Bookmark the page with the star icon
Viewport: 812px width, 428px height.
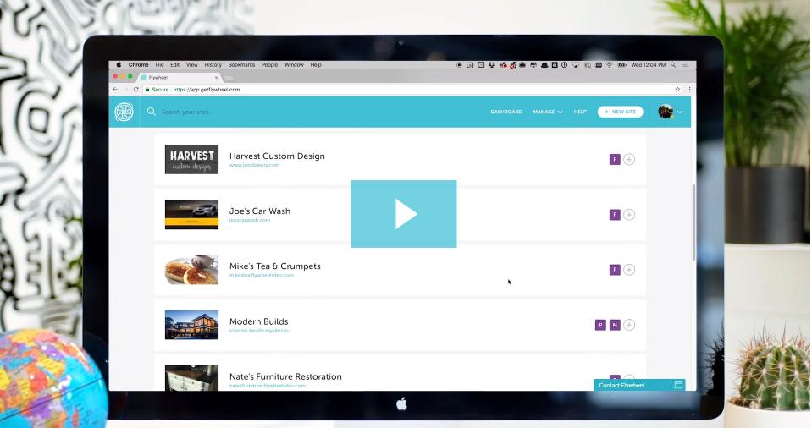(677, 90)
